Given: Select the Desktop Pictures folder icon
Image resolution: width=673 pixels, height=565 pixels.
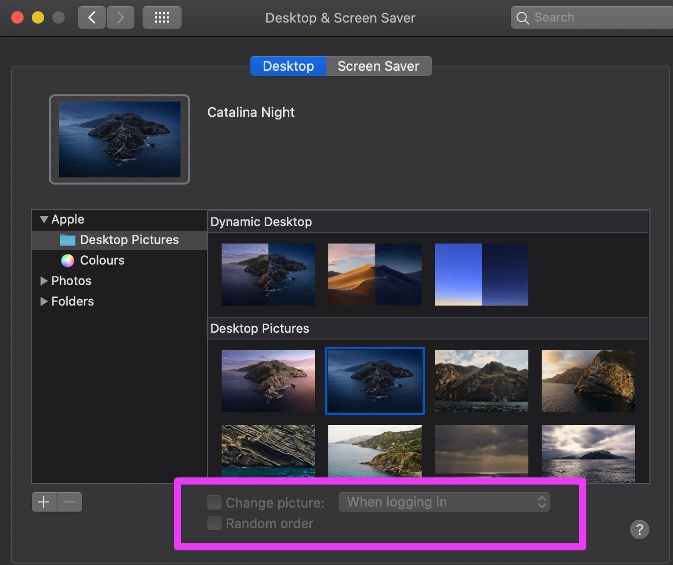Looking at the screenshot, I should 68,240.
